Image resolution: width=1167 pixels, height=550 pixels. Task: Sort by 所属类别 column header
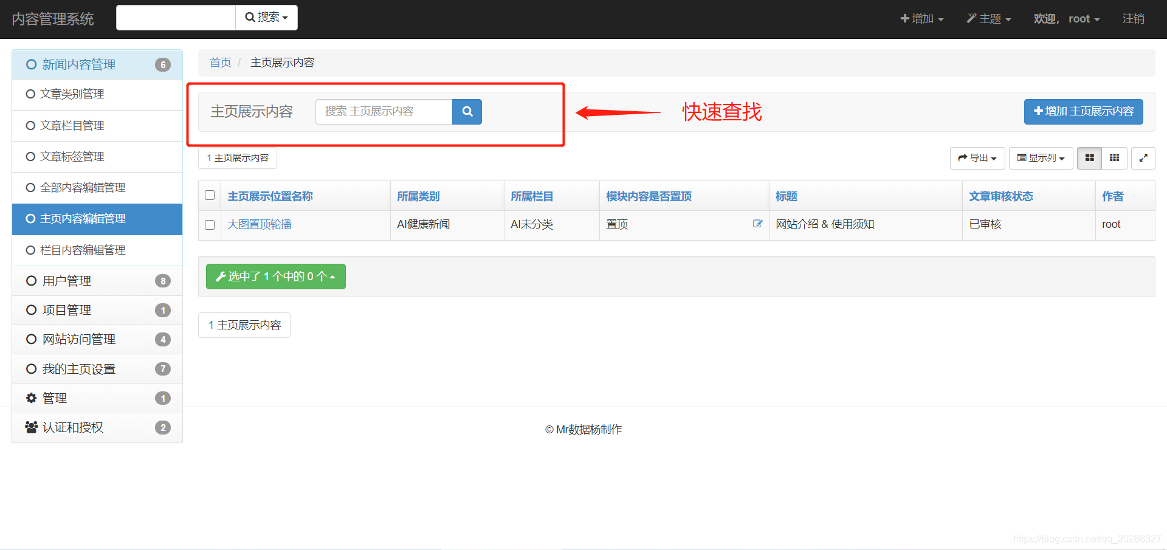click(418, 196)
